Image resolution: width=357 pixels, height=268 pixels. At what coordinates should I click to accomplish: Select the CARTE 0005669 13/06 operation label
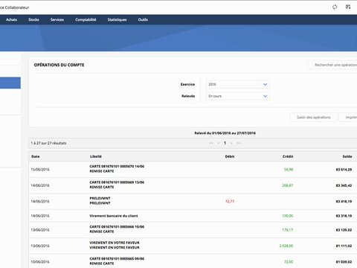(117, 185)
